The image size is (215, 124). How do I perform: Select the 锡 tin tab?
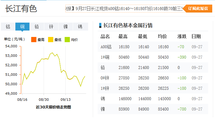80,27
